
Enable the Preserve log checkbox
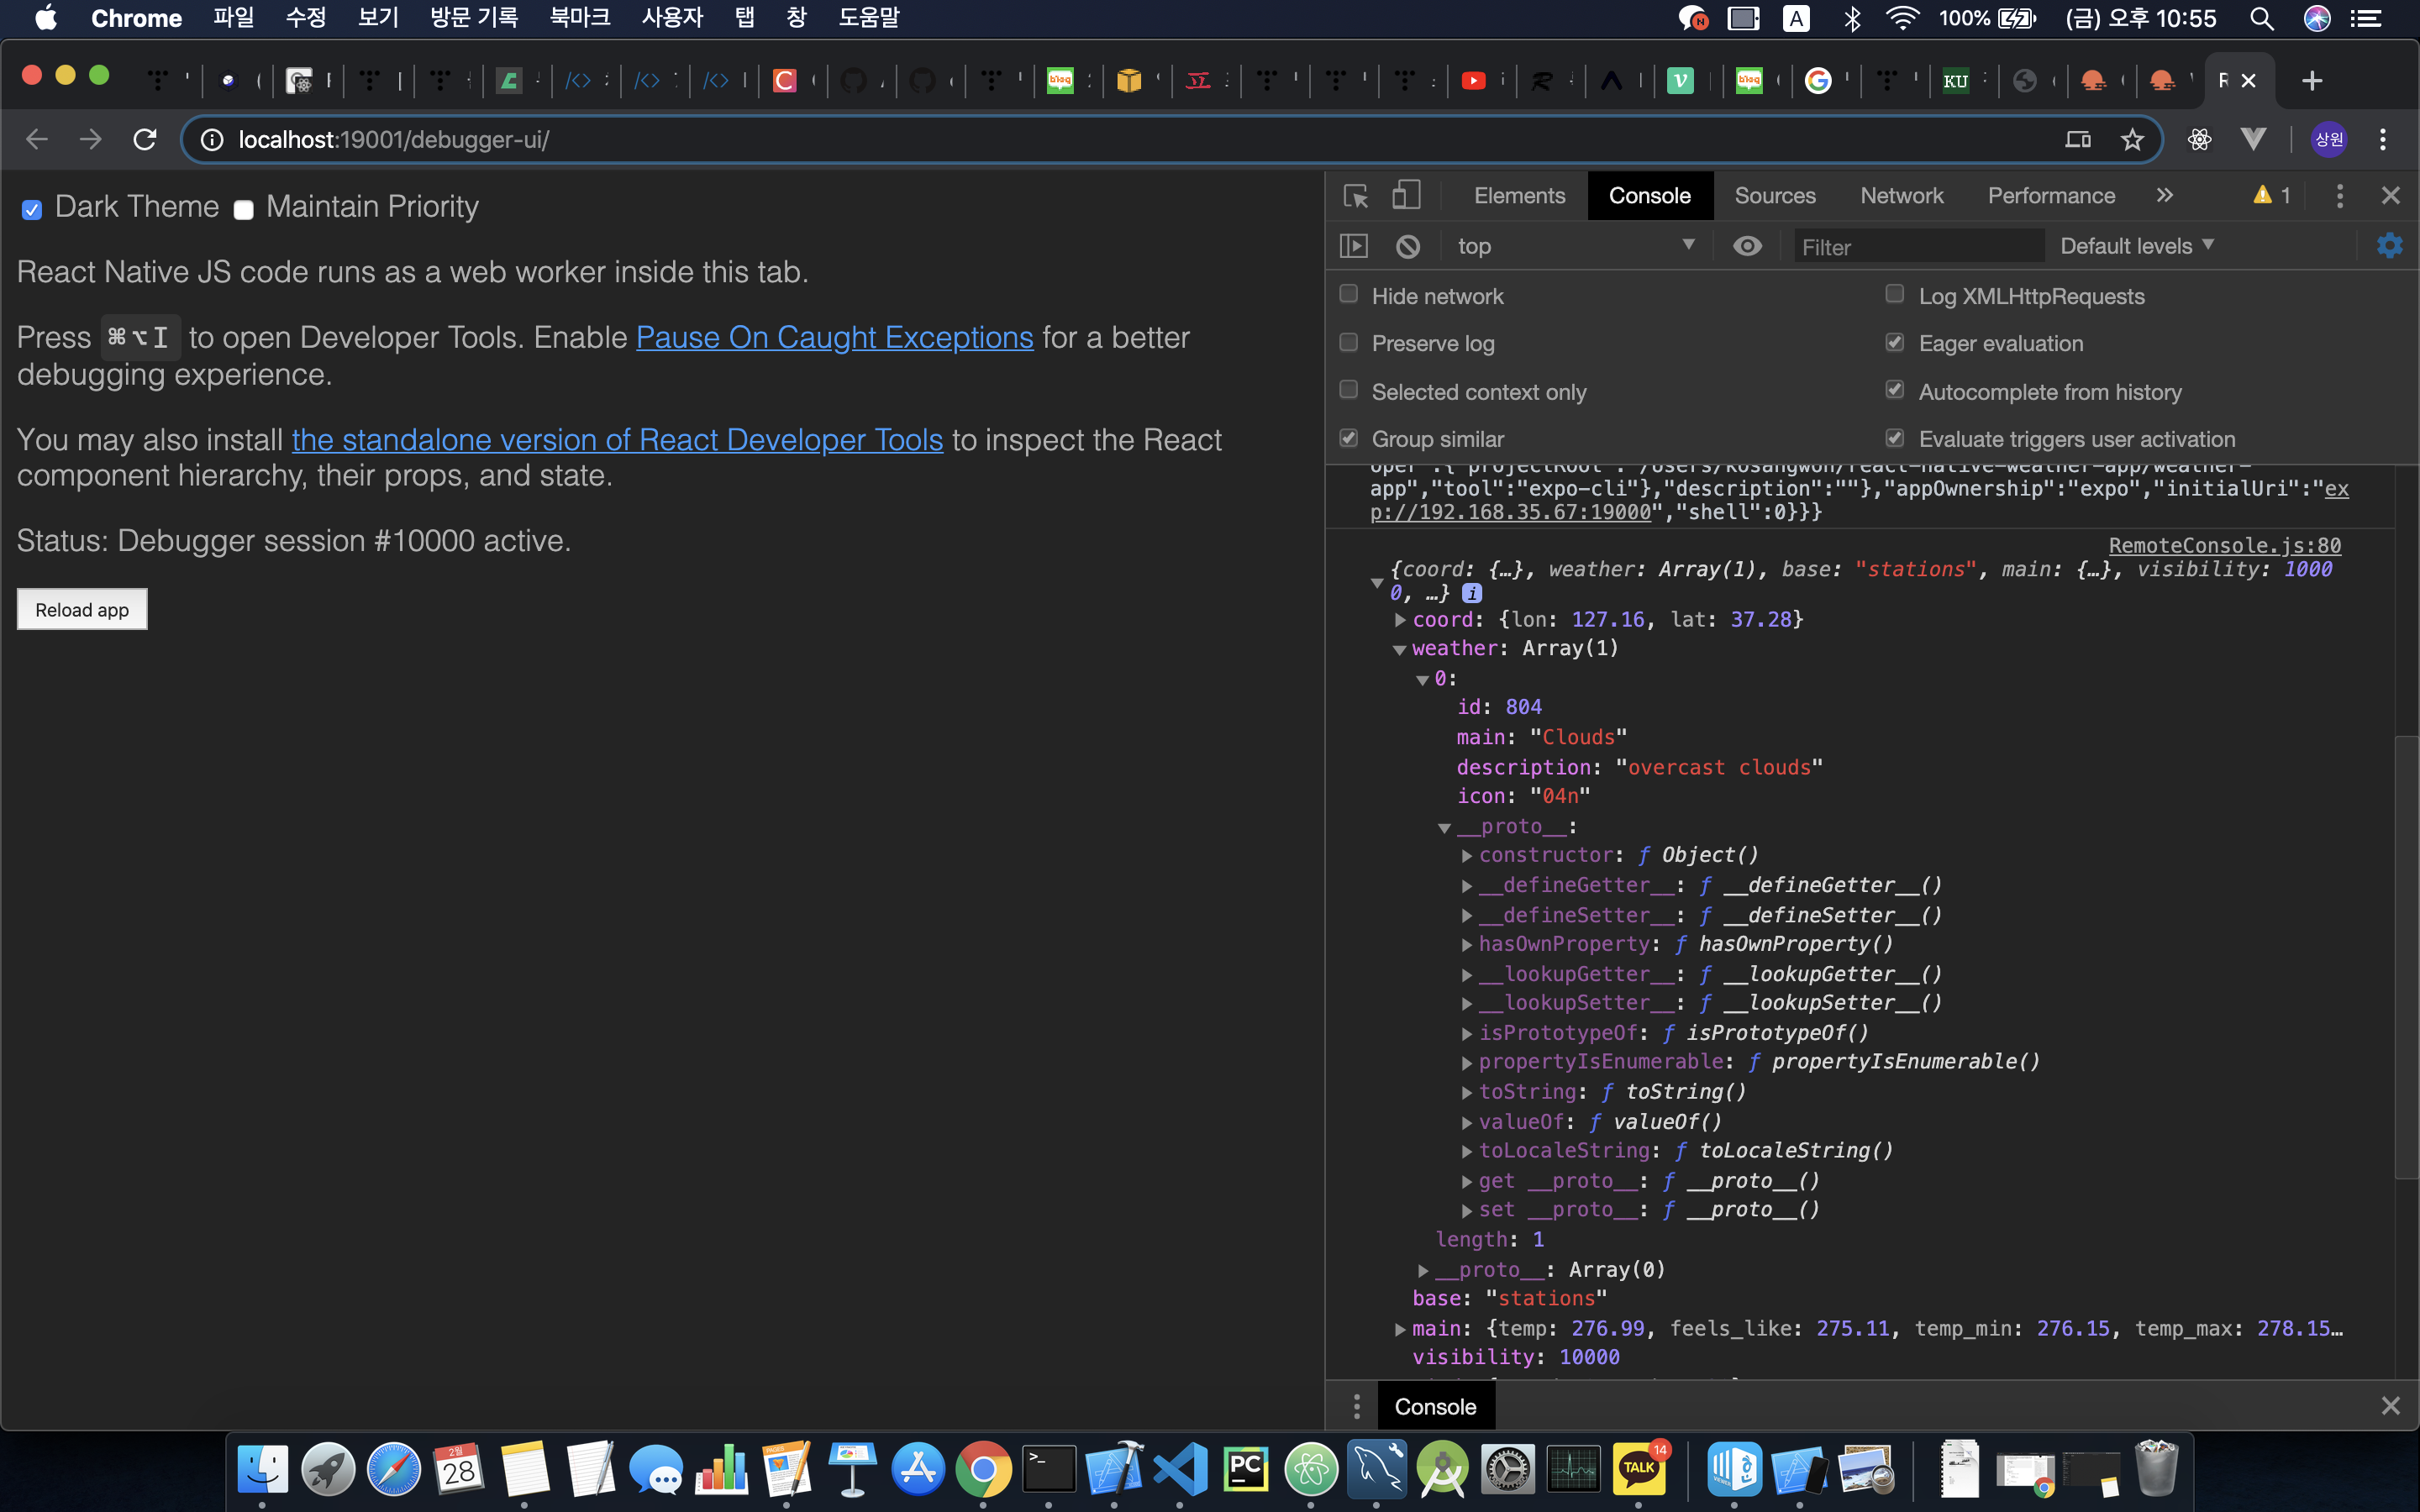1349,343
